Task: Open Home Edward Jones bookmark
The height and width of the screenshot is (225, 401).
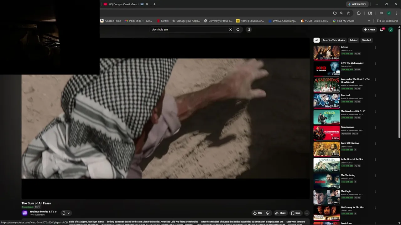Action: point(250,21)
